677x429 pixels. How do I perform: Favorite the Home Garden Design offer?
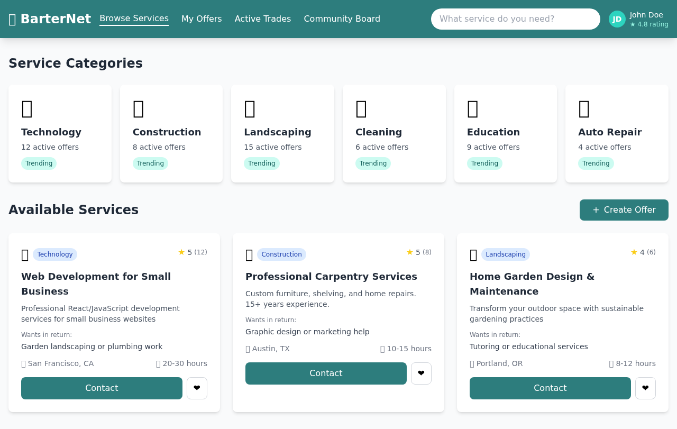tap(645, 388)
